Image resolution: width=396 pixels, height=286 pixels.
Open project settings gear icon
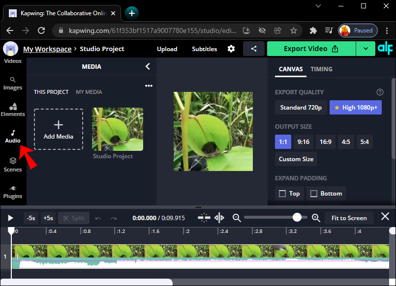coord(231,49)
